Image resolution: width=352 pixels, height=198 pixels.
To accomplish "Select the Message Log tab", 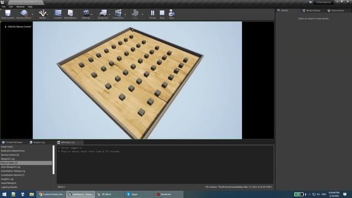I will coord(68,142).
